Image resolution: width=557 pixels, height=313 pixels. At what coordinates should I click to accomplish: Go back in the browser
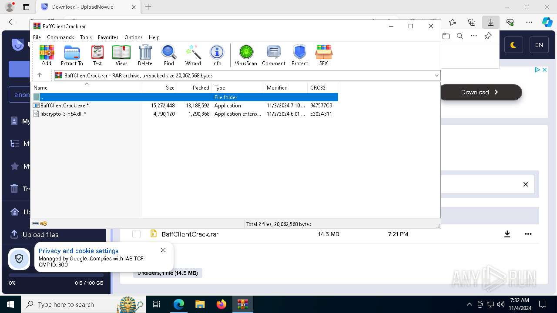click(x=12, y=22)
